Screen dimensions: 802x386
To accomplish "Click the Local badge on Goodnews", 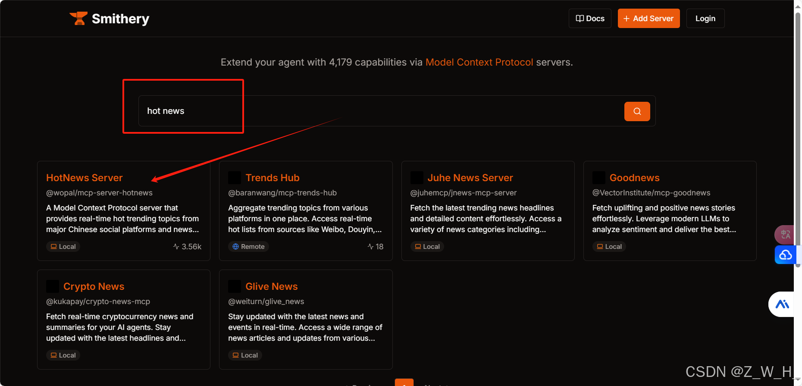I will [609, 247].
